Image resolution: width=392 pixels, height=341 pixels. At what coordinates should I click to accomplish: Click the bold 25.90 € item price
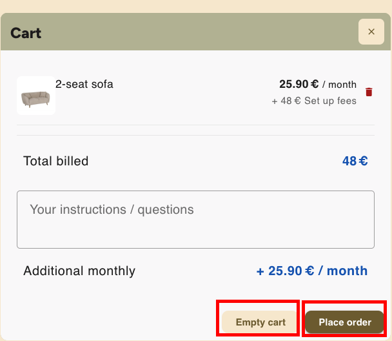click(x=299, y=84)
